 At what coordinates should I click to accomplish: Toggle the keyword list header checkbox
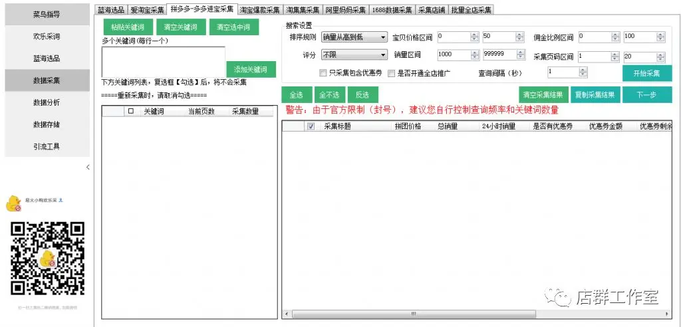(131, 111)
